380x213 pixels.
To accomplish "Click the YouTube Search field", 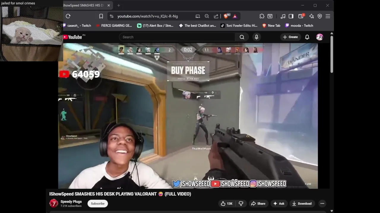I will coord(177,37).
